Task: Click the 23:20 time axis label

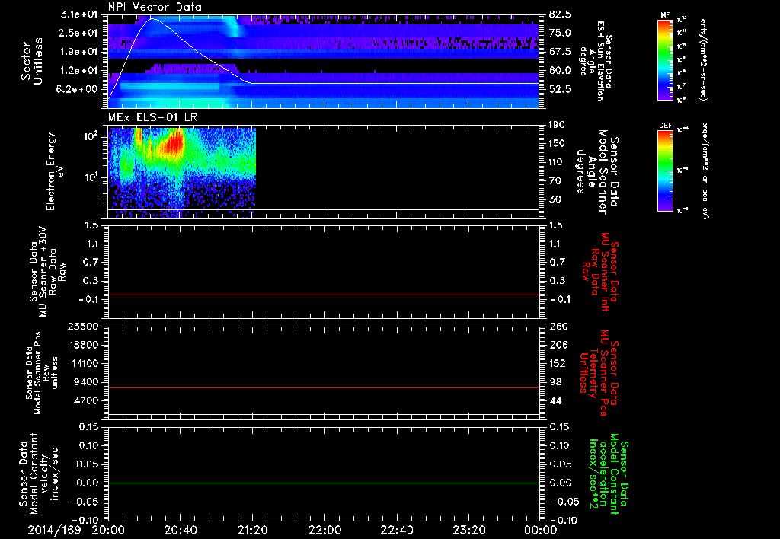Action: [469, 530]
